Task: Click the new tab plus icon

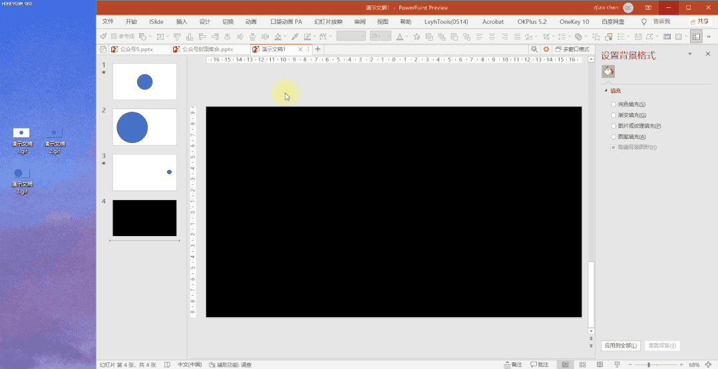Action: [318, 49]
